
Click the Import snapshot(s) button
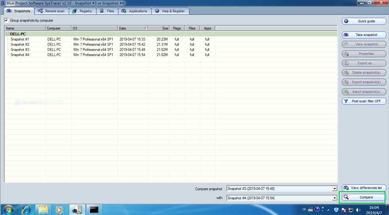[x=364, y=92]
